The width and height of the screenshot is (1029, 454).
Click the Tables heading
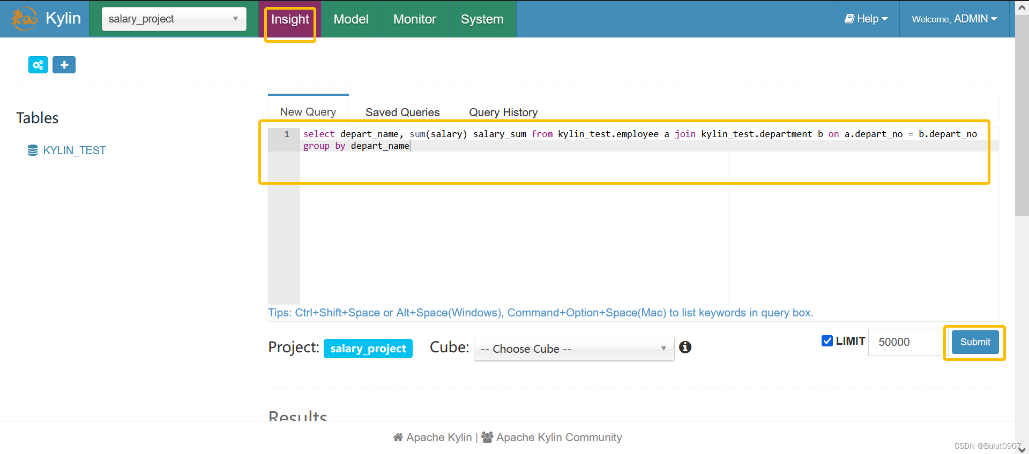pos(38,118)
